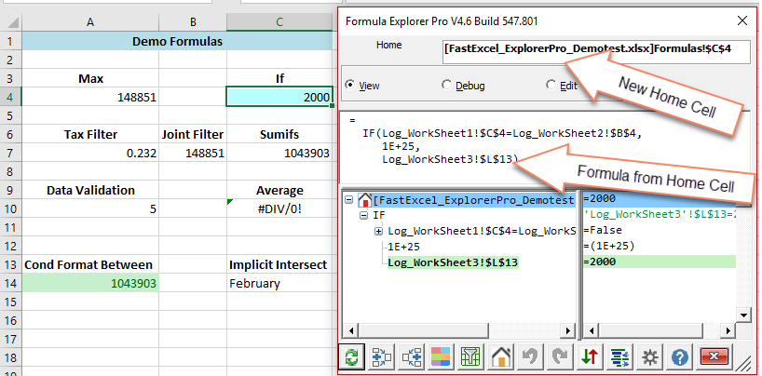Click the select-all corner of the worksheet
The height and width of the screenshot is (376, 762).
[x=10, y=21]
